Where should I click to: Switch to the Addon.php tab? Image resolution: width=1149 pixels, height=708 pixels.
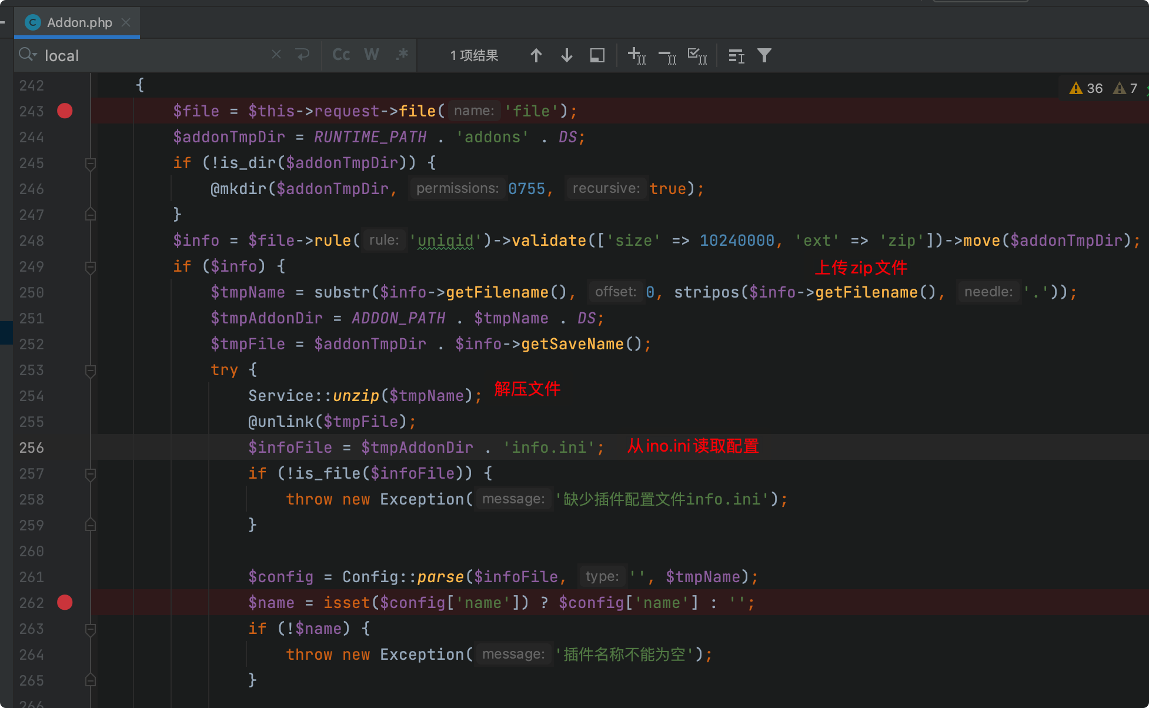pos(76,22)
